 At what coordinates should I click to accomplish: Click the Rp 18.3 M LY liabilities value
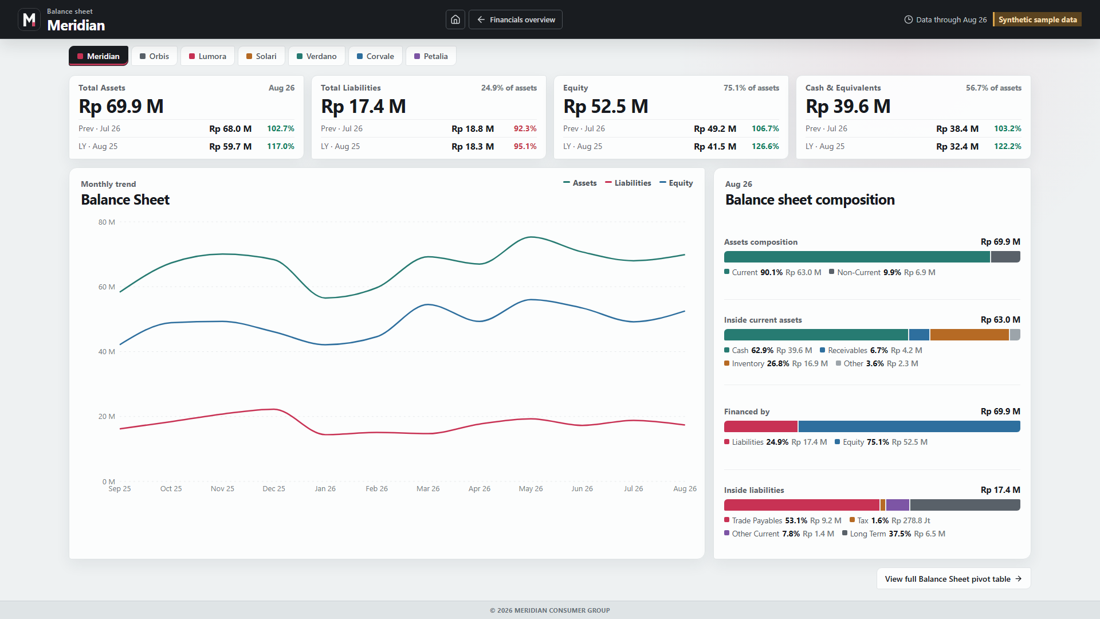(x=473, y=146)
